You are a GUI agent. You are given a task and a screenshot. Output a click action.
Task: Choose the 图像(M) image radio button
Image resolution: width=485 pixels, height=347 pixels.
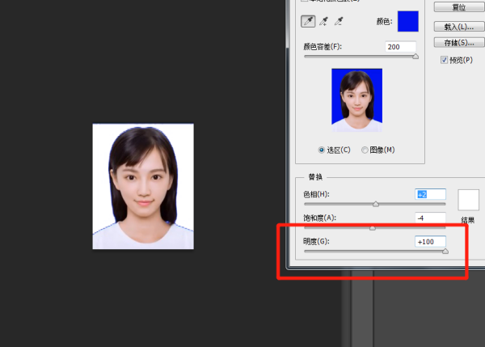pyautogui.click(x=365, y=150)
